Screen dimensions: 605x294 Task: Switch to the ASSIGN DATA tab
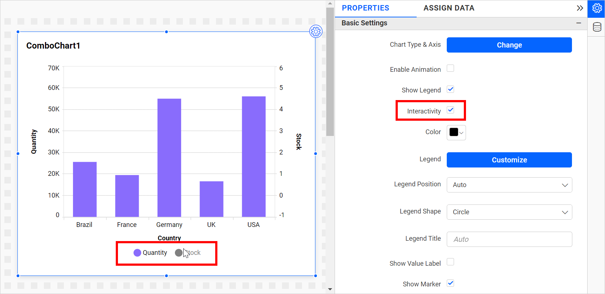click(x=449, y=8)
